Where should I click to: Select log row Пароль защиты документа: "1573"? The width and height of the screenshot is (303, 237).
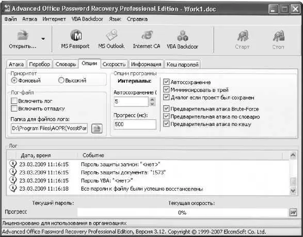(x=148, y=172)
